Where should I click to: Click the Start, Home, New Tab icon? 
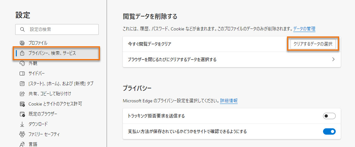(x=22, y=84)
